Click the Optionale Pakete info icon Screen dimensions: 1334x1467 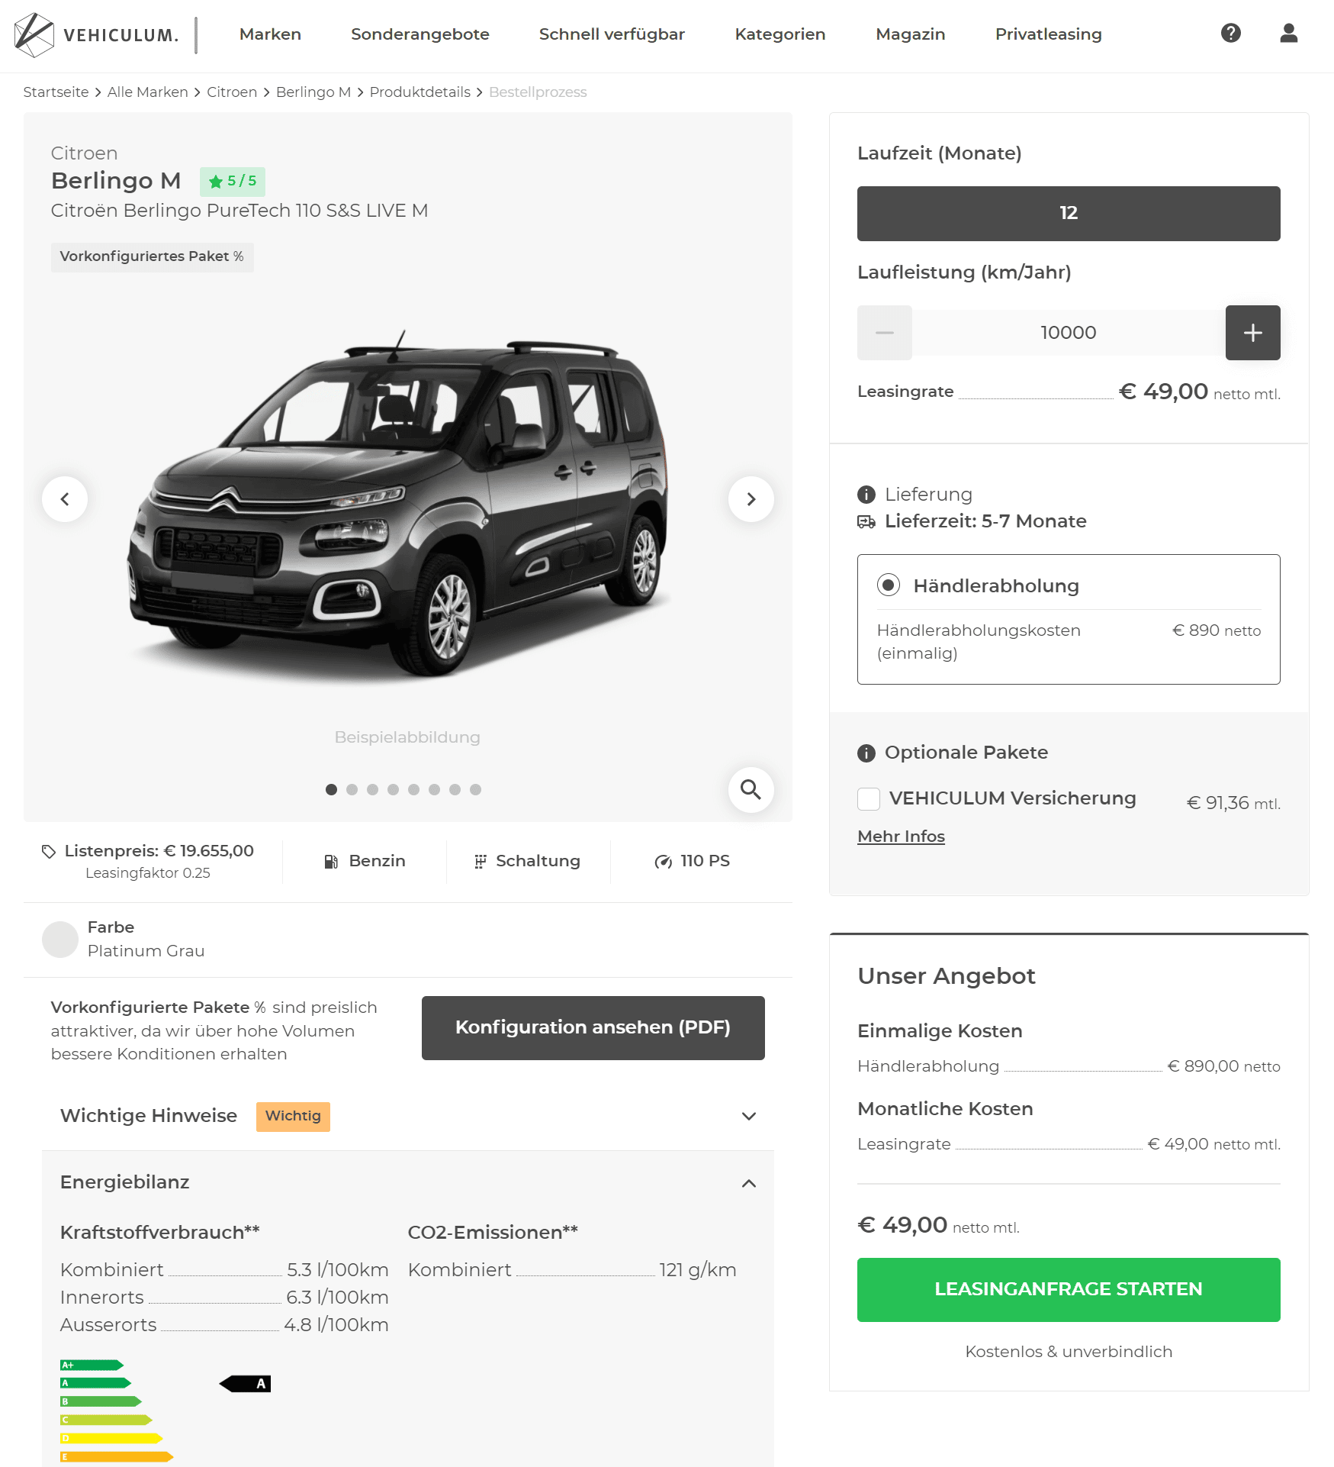tap(866, 753)
